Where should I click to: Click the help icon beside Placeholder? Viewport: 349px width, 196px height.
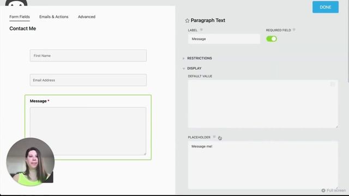[x=214, y=137]
